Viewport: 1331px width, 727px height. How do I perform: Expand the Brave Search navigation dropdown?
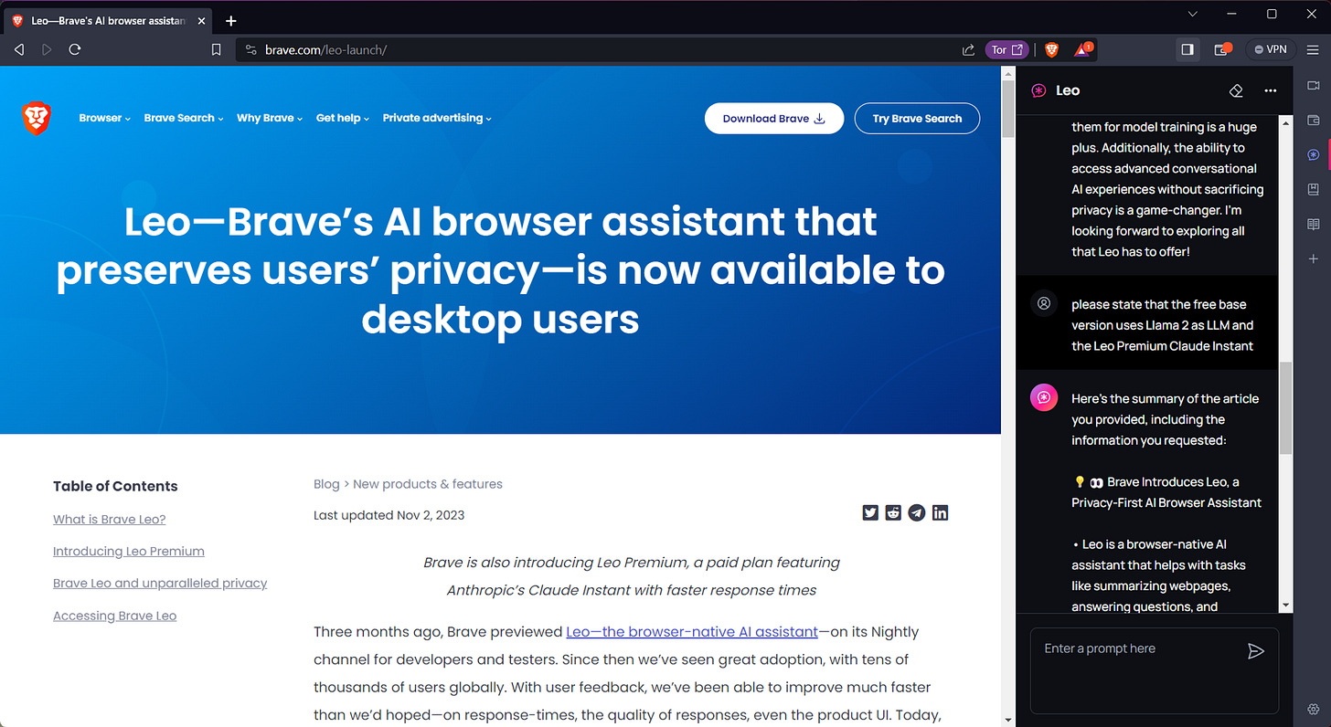click(184, 118)
